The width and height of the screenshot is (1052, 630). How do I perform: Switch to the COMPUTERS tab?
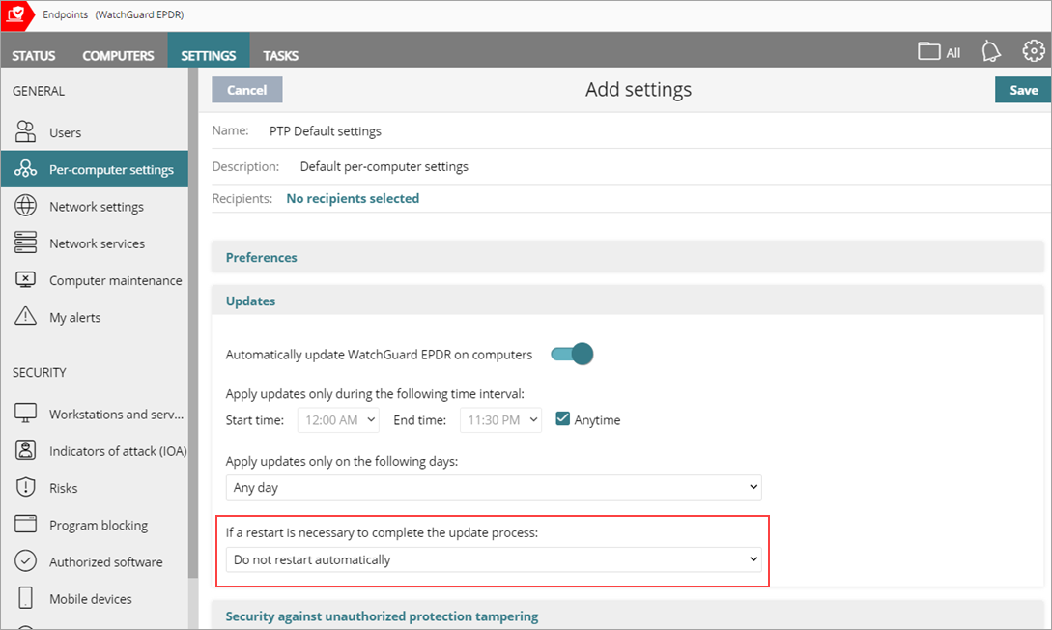click(x=118, y=55)
